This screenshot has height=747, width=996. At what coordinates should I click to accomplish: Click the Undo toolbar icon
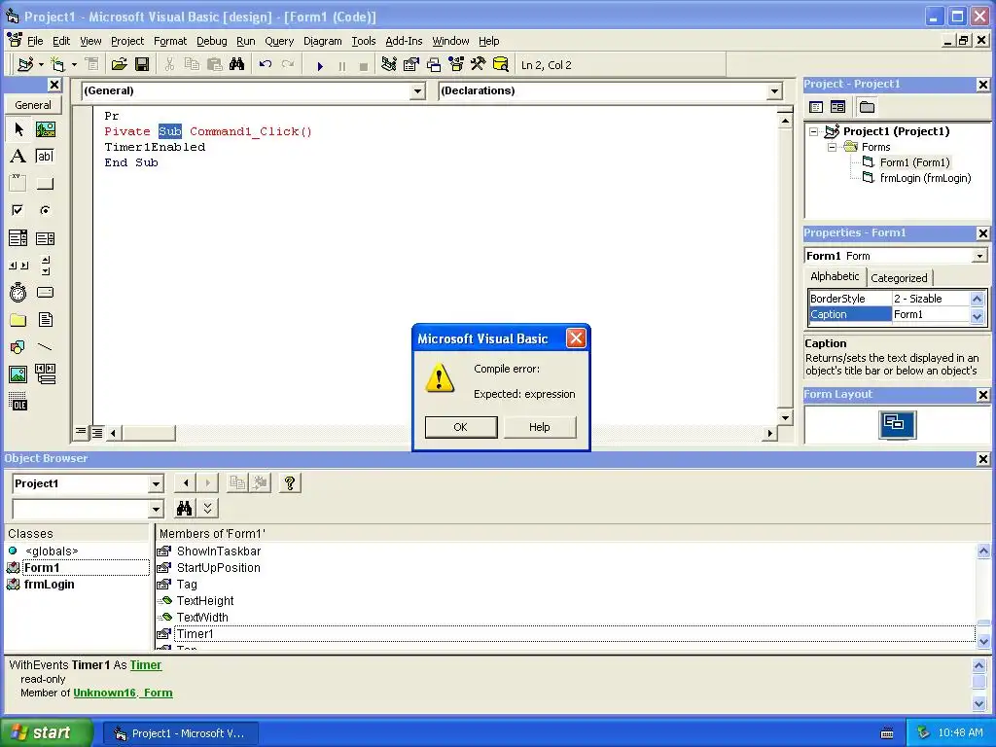pos(266,64)
